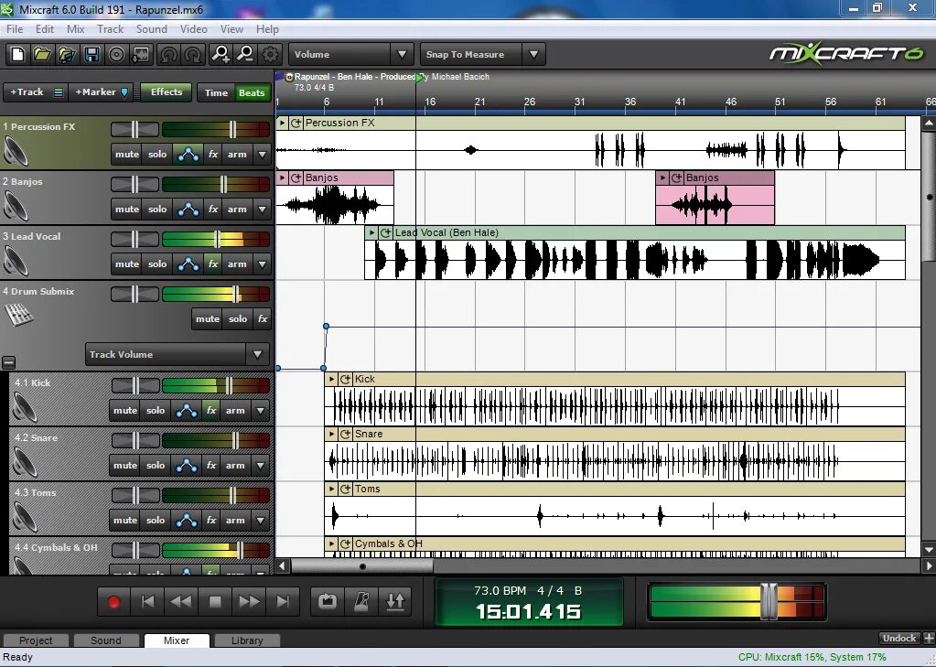Viewport: 936px width, 667px height.
Task: Click the Effects button
Action: coord(167,92)
